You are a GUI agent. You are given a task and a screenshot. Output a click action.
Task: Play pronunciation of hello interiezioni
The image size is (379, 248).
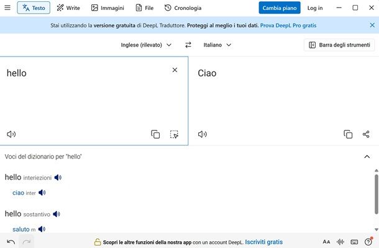coord(58,178)
